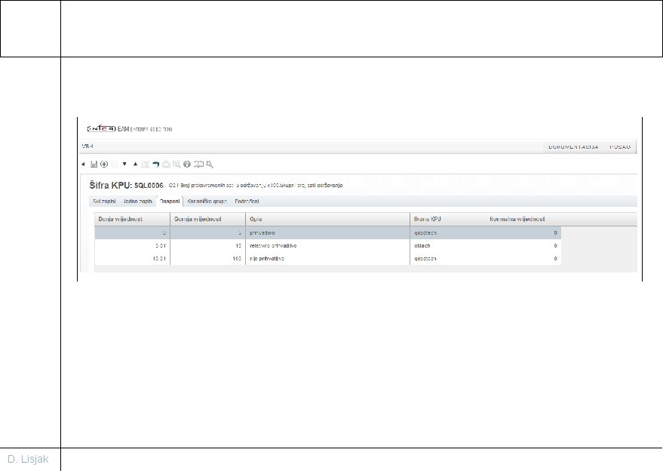Click the upper value 100 cell
663x471 pixels.
pos(207,258)
